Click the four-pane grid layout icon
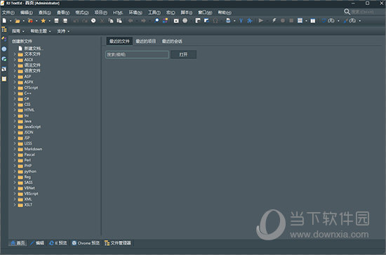 (300, 20)
